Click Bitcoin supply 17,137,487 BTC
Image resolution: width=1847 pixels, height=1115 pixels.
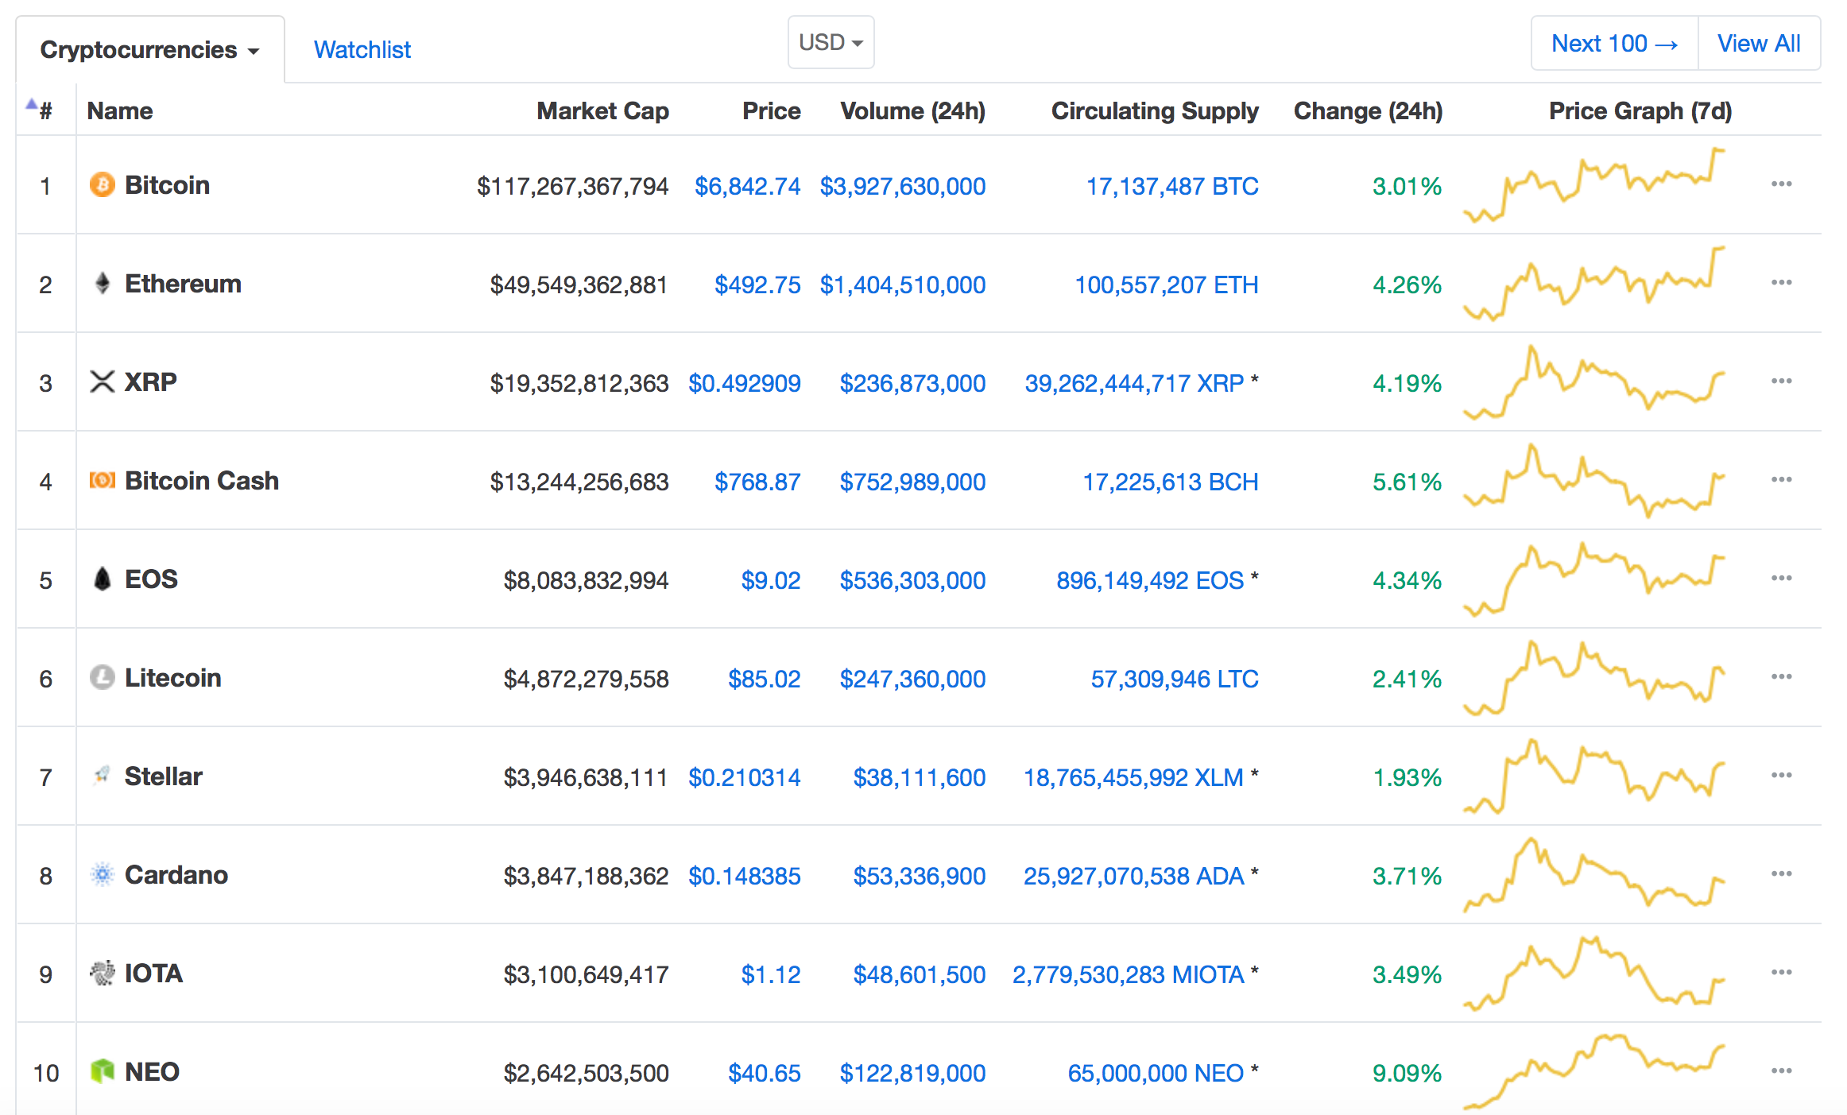pos(1172,186)
